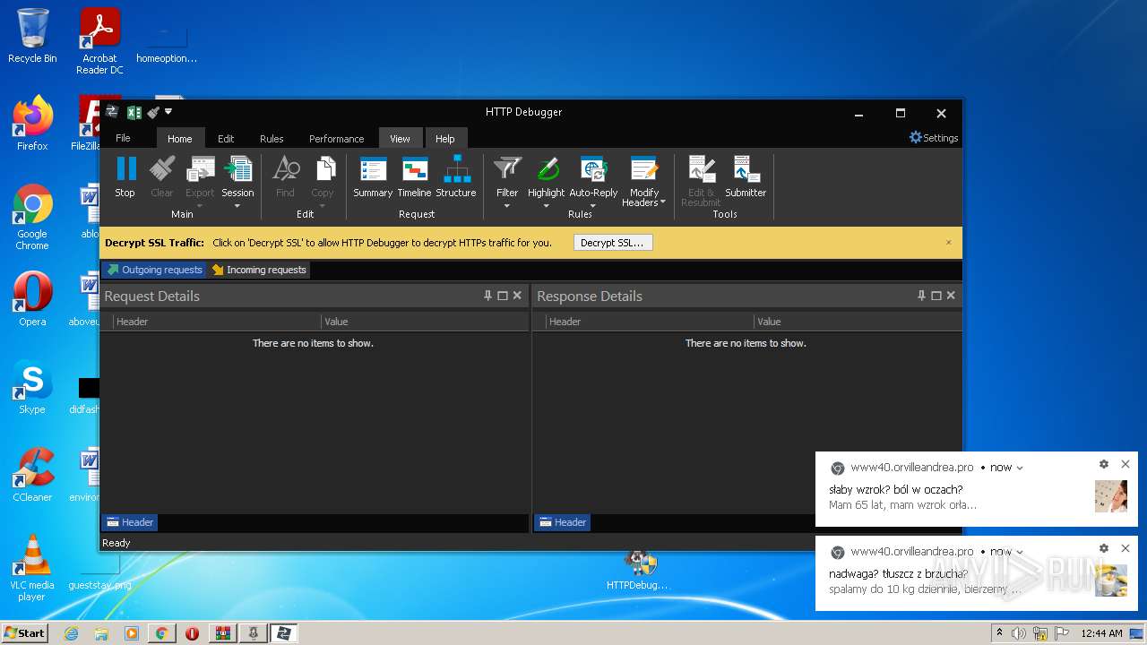
Task: Show the Timeline request view
Action: point(414,176)
